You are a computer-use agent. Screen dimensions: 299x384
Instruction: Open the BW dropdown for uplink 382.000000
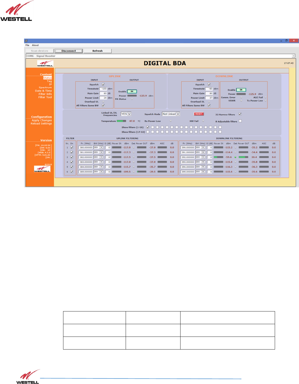point(98,157)
